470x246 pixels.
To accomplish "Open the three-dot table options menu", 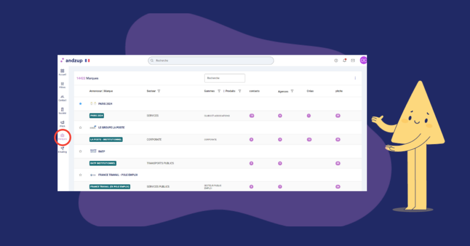I will (x=355, y=78).
